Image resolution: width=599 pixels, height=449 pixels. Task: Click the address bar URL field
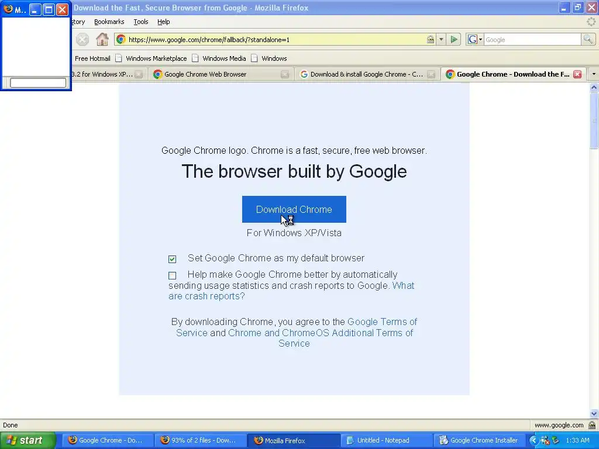pos(277,39)
